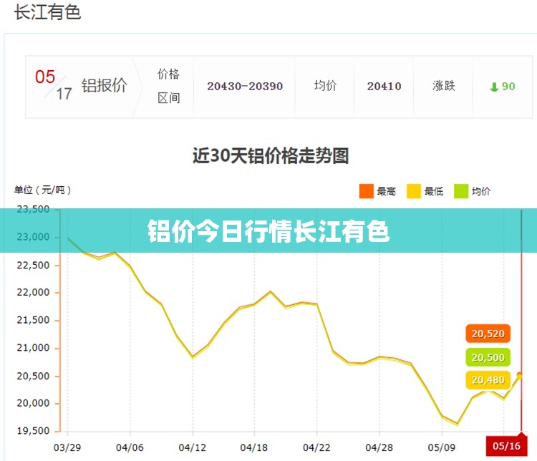Click the 铝价今日行情长江有色 banner text
This screenshot has width=537, height=461.
(268, 231)
